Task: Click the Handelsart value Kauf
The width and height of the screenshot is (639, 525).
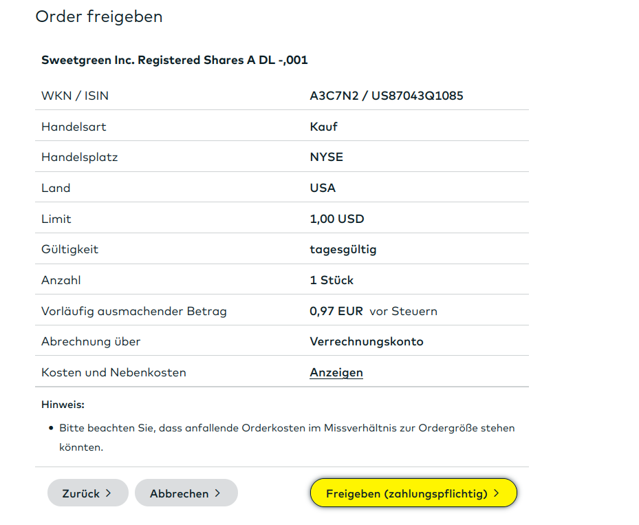Action: (x=323, y=127)
